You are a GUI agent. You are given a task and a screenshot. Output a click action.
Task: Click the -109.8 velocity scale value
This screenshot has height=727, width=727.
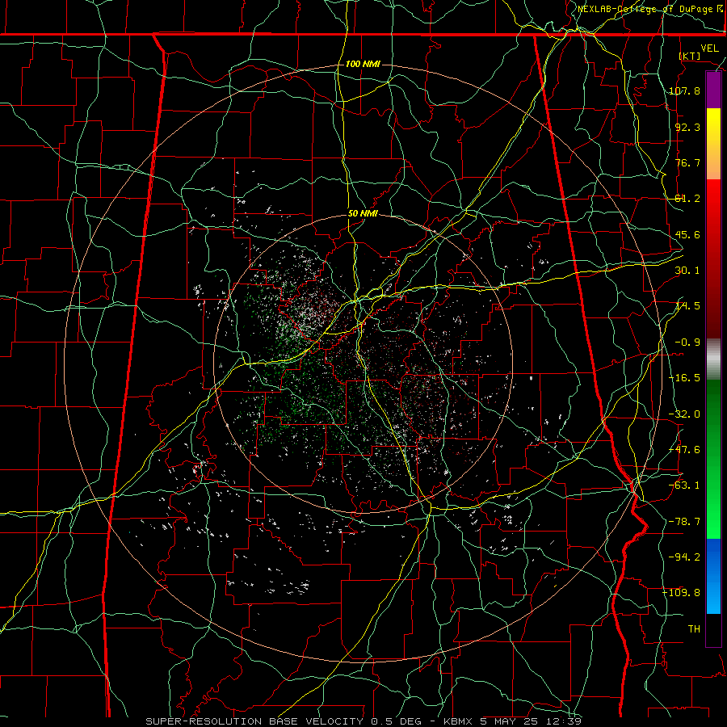[681, 593]
